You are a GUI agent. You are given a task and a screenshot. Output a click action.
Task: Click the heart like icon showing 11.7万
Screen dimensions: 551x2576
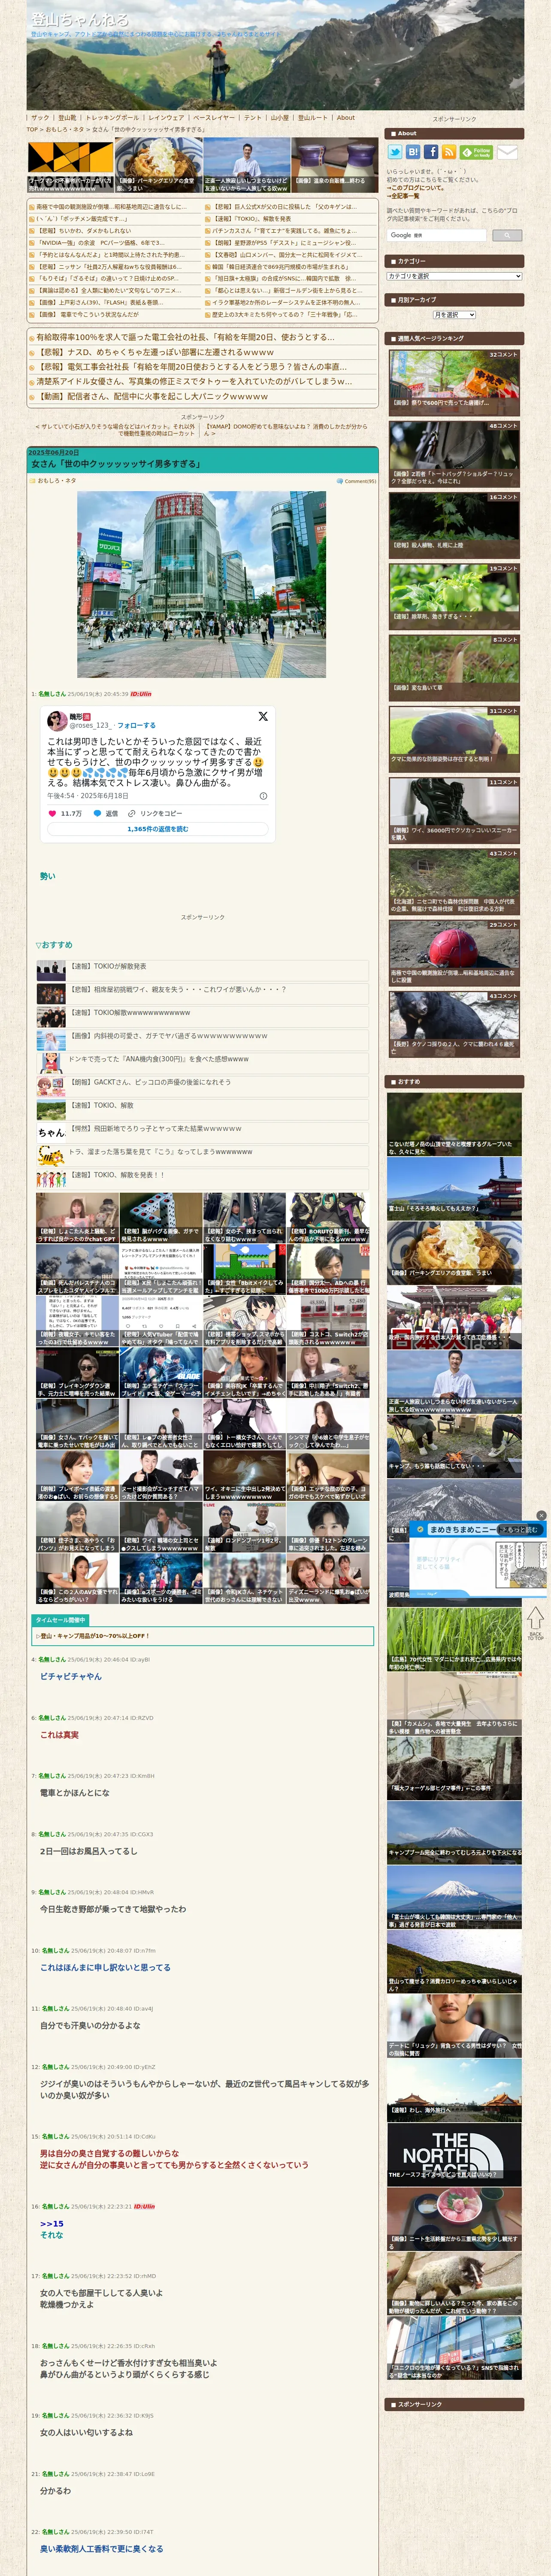[52, 813]
